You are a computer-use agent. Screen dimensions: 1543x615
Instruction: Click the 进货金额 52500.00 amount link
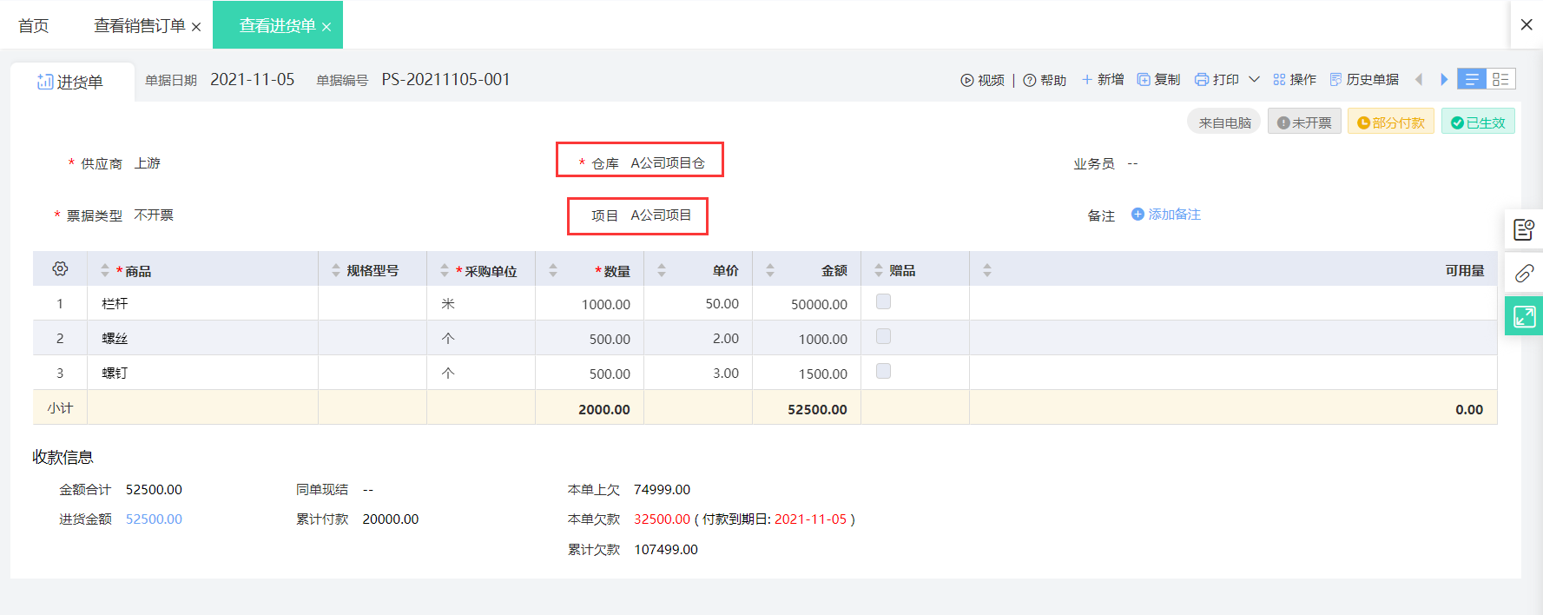coord(154,519)
